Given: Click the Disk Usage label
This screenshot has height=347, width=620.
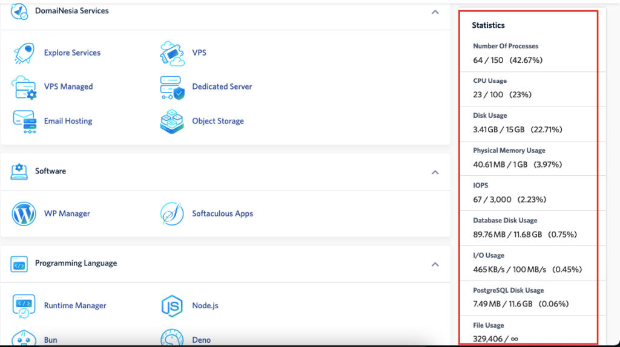Looking at the screenshot, I should [490, 115].
